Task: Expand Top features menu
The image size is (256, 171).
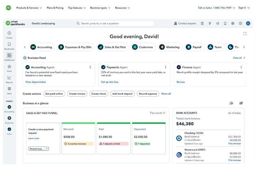Action: pyautogui.click(x=77, y=8)
